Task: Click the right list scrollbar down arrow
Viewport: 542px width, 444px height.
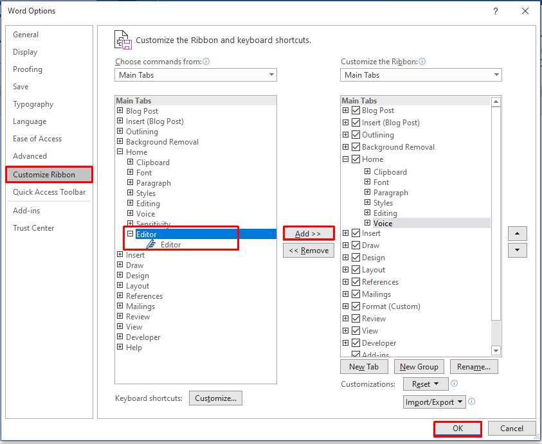Action: 496,351
